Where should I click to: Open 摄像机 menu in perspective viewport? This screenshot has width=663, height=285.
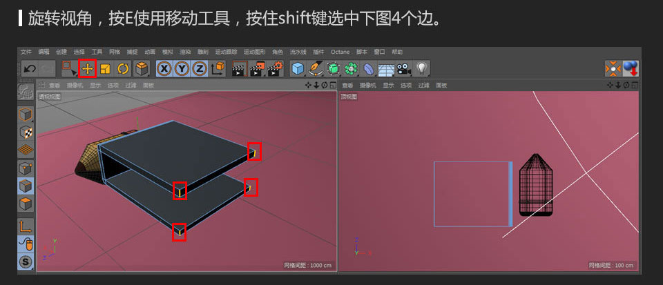pos(74,86)
